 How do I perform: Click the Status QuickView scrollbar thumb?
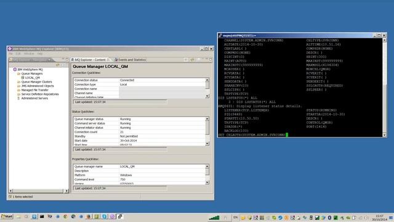click(207, 128)
